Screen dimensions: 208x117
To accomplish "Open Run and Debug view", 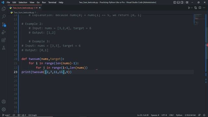I will [x=4, y=32].
